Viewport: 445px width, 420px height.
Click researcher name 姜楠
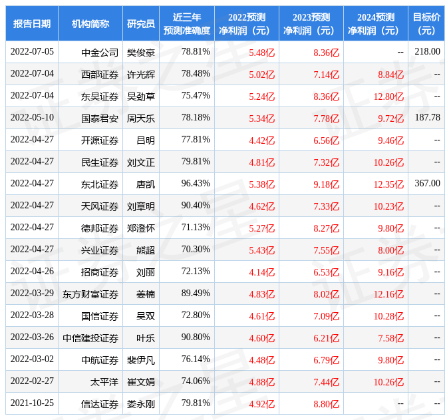(x=146, y=294)
